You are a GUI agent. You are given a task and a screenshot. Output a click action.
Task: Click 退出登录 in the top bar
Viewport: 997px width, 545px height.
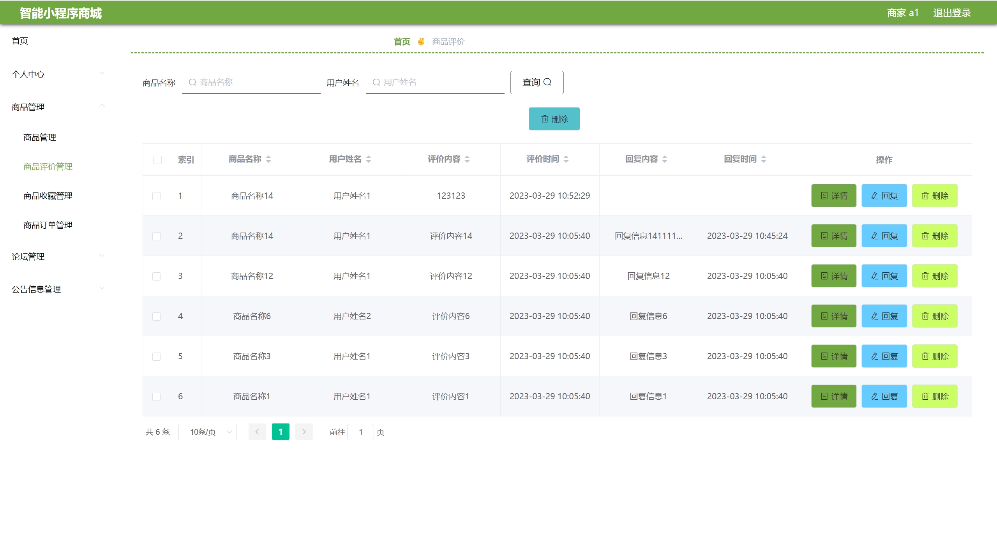pyautogui.click(x=951, y=13)
